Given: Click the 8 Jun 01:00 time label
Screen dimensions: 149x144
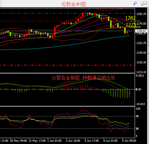Looking at the screenshot, I should [110, 141].
